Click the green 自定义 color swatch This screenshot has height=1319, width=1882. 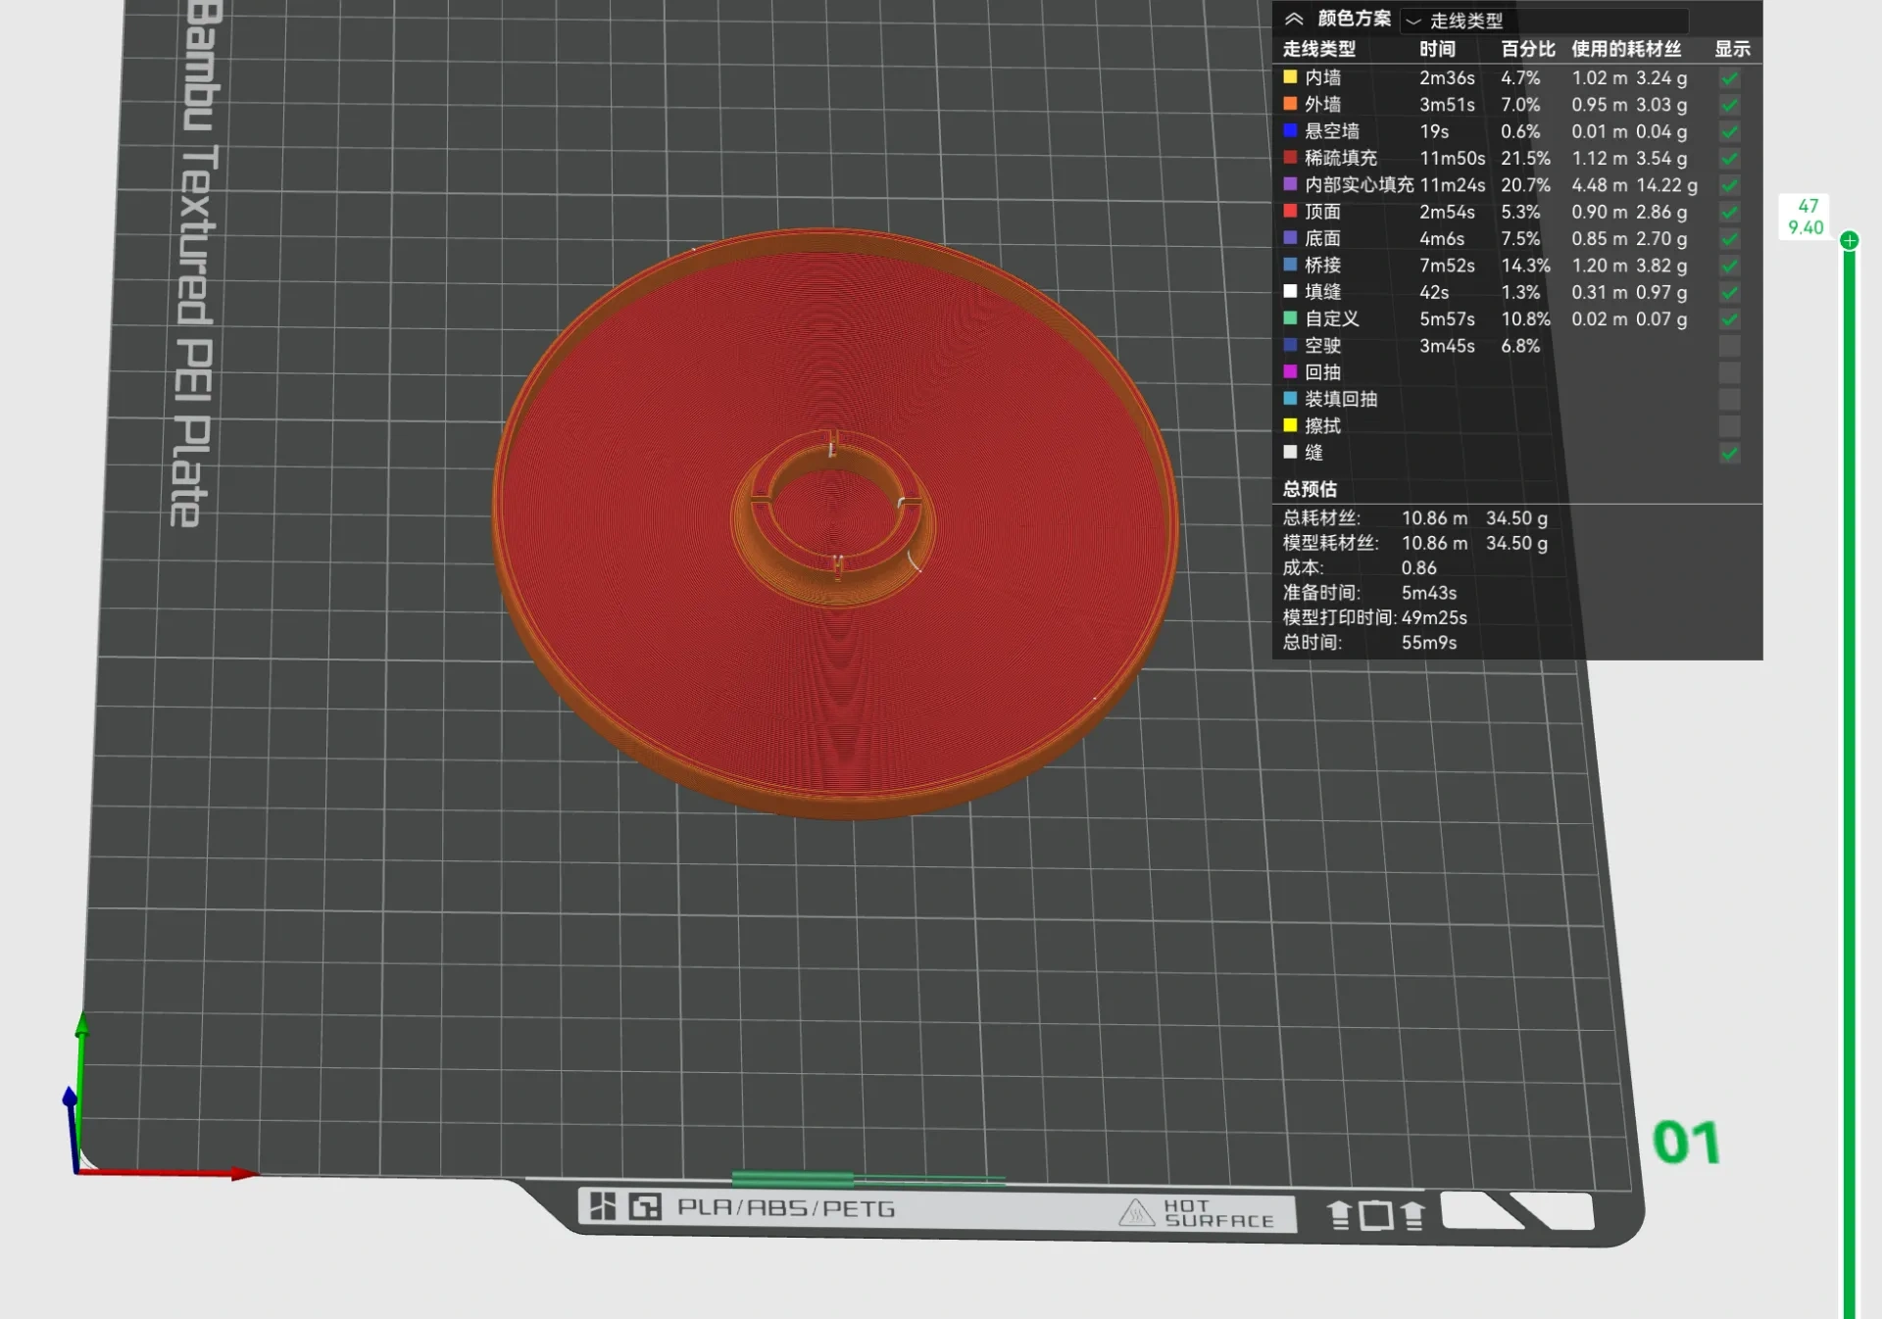pos(1290,318)
